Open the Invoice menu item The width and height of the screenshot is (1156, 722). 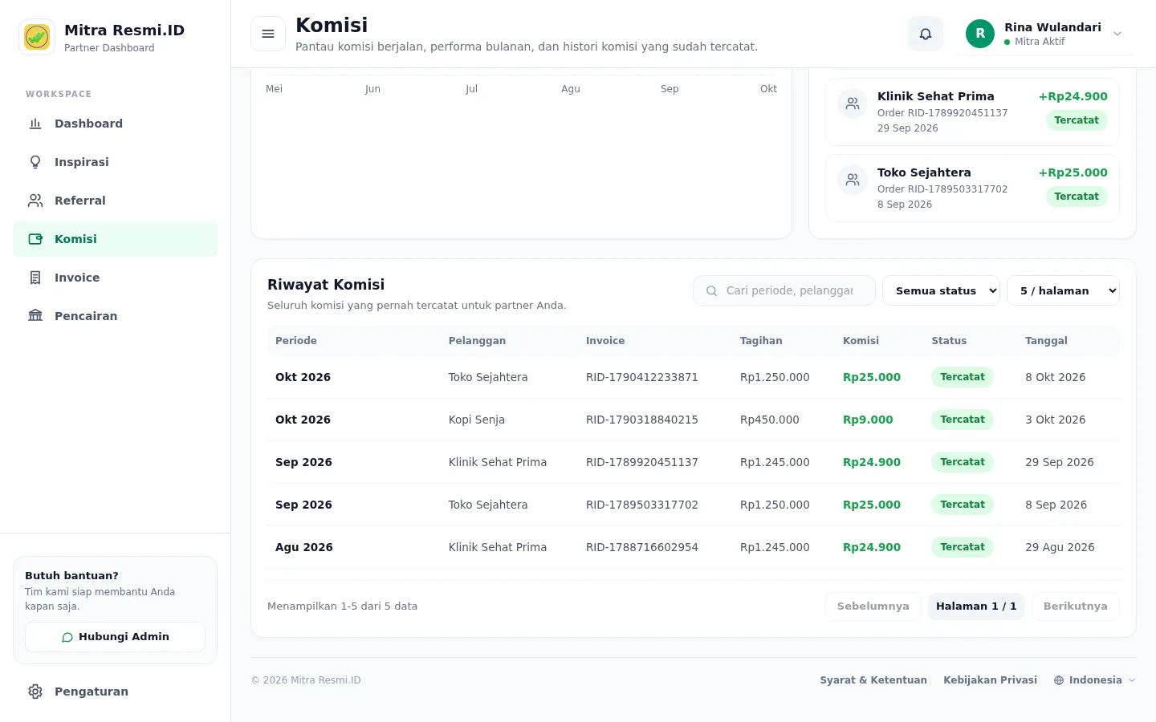click(x=115, y=278)
